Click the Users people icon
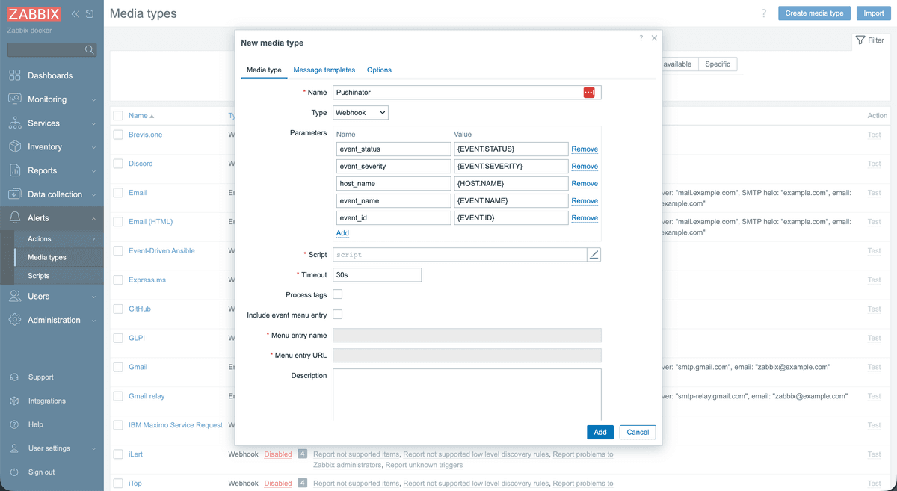Viewport: 897px width, 491px height. [15, 296]
